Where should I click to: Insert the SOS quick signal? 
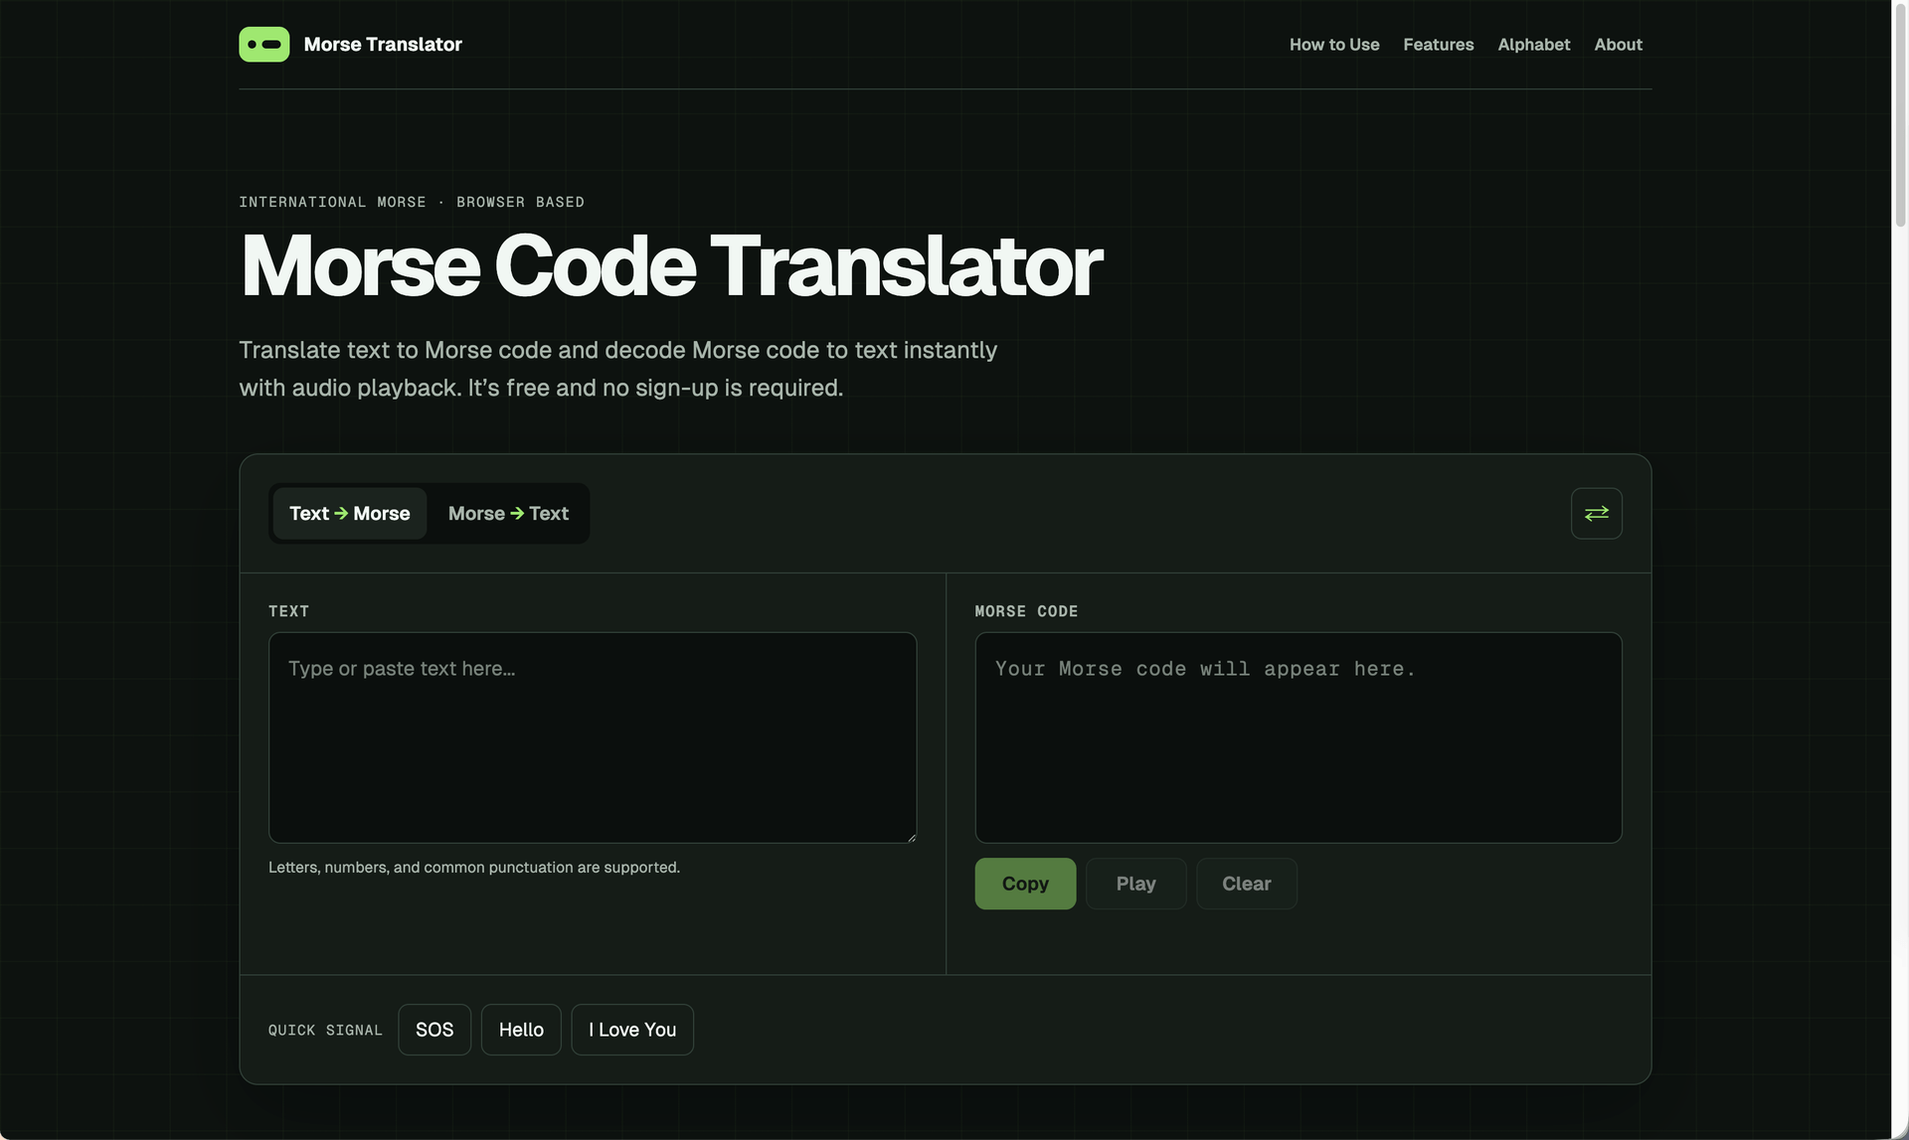pyautogui.click(x=434, y=1030)
